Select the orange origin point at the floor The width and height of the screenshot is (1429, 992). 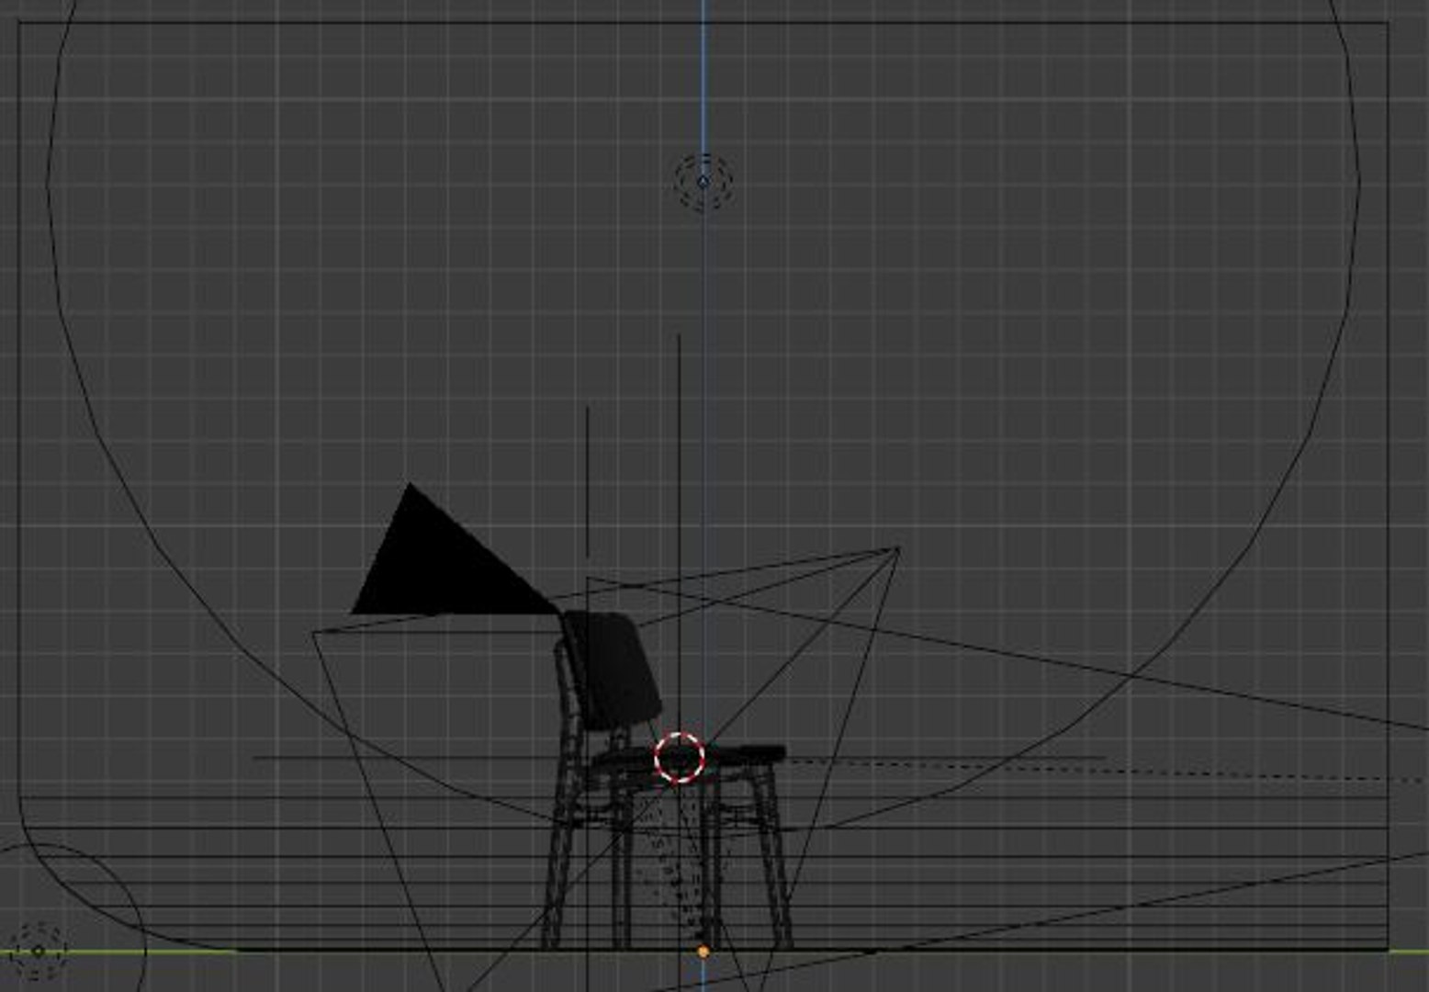(703, 953)
